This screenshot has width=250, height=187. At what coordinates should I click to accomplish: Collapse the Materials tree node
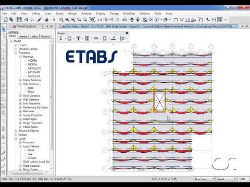pyautogui.click(x=20, y=57)
